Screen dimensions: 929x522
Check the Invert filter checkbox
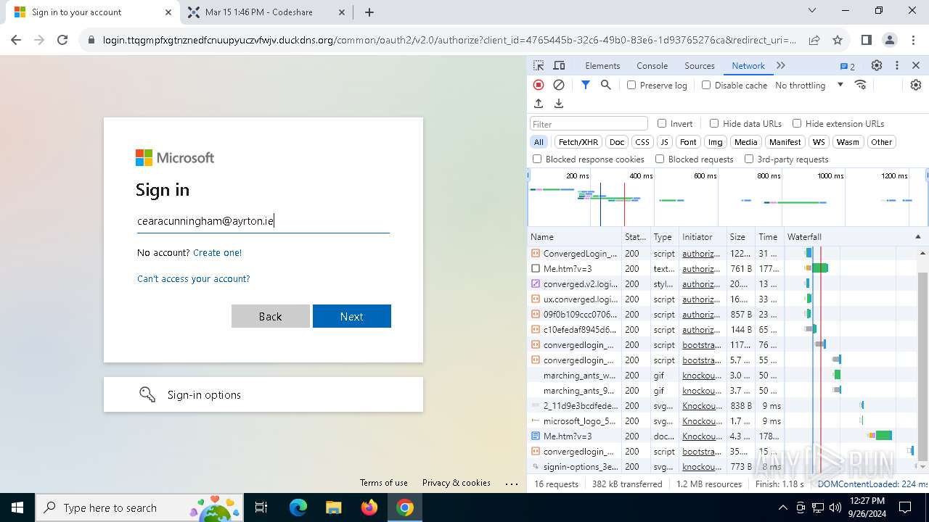point(662,123)
